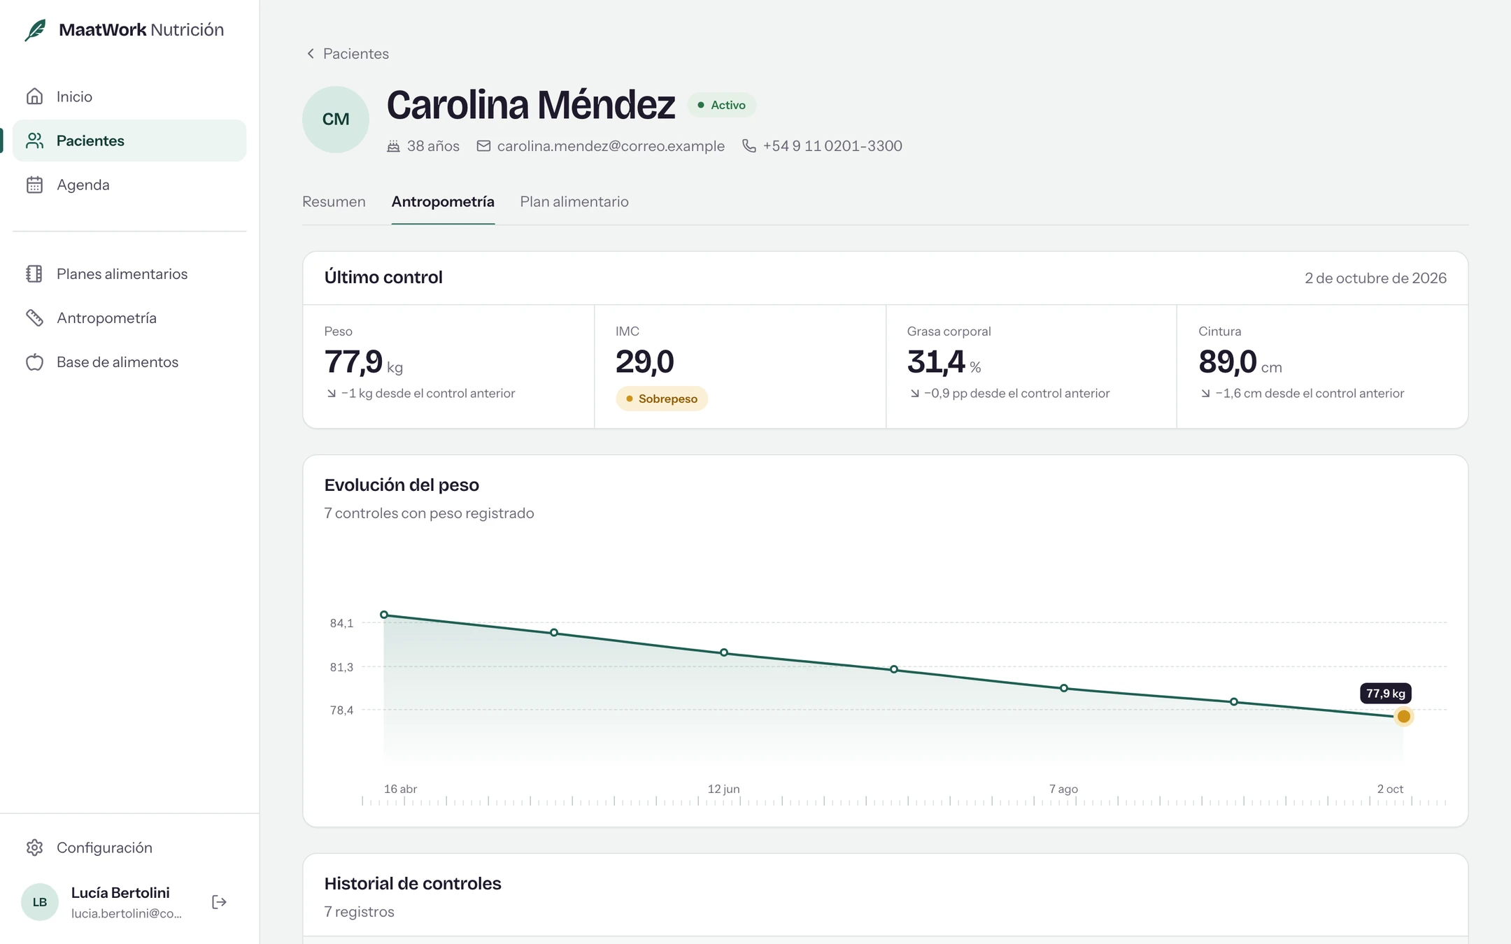This screenshot has width=1511, height=944.
Task: Click the first chart point at 16 abr
Action: pyautogui.click(x=384, y=615)
